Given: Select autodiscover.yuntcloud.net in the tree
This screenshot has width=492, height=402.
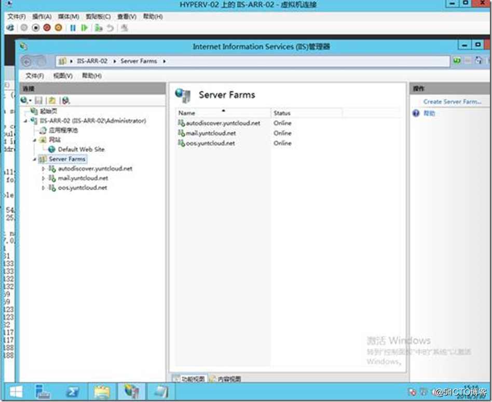Looking at the screenshot, I should point(95,169).
